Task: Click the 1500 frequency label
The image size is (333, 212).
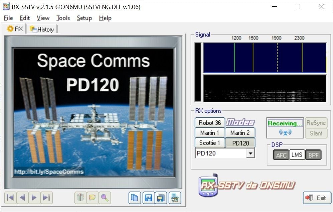Action: click(254, 38)
